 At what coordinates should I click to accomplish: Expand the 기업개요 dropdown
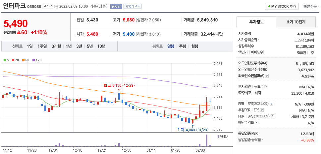point(132,7)
